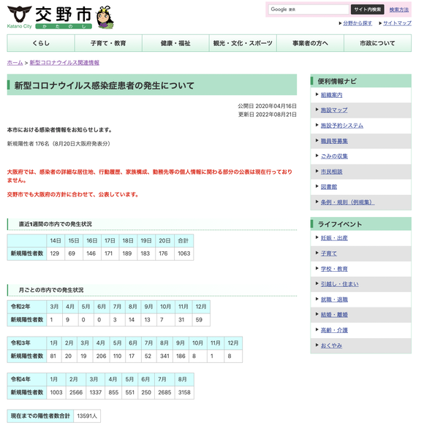Open the 学校・教育 life event link
The height and width of the screenshot is (428, 424).
pos(334,269)
